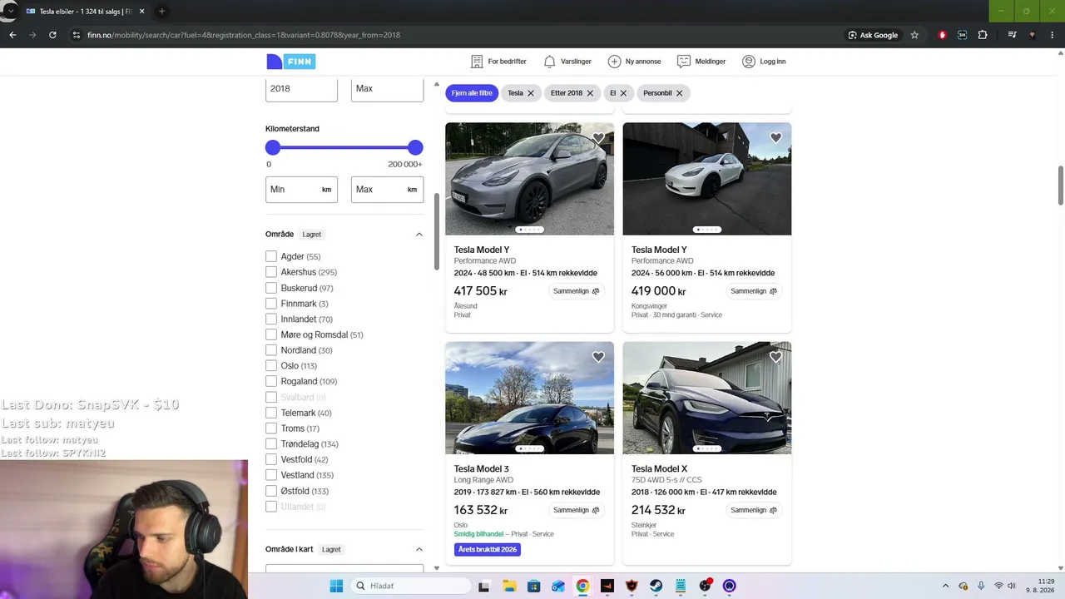This screenshot has height=599, width=1065.
Task: Click the main page vertical scrollbar
Action: click(x=1061, y=185)
